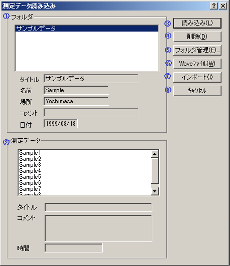The height and width of the screenshot is (266, 230).
Task: Click the 読み込み(L) load button
Action: [x=197, y=23]
